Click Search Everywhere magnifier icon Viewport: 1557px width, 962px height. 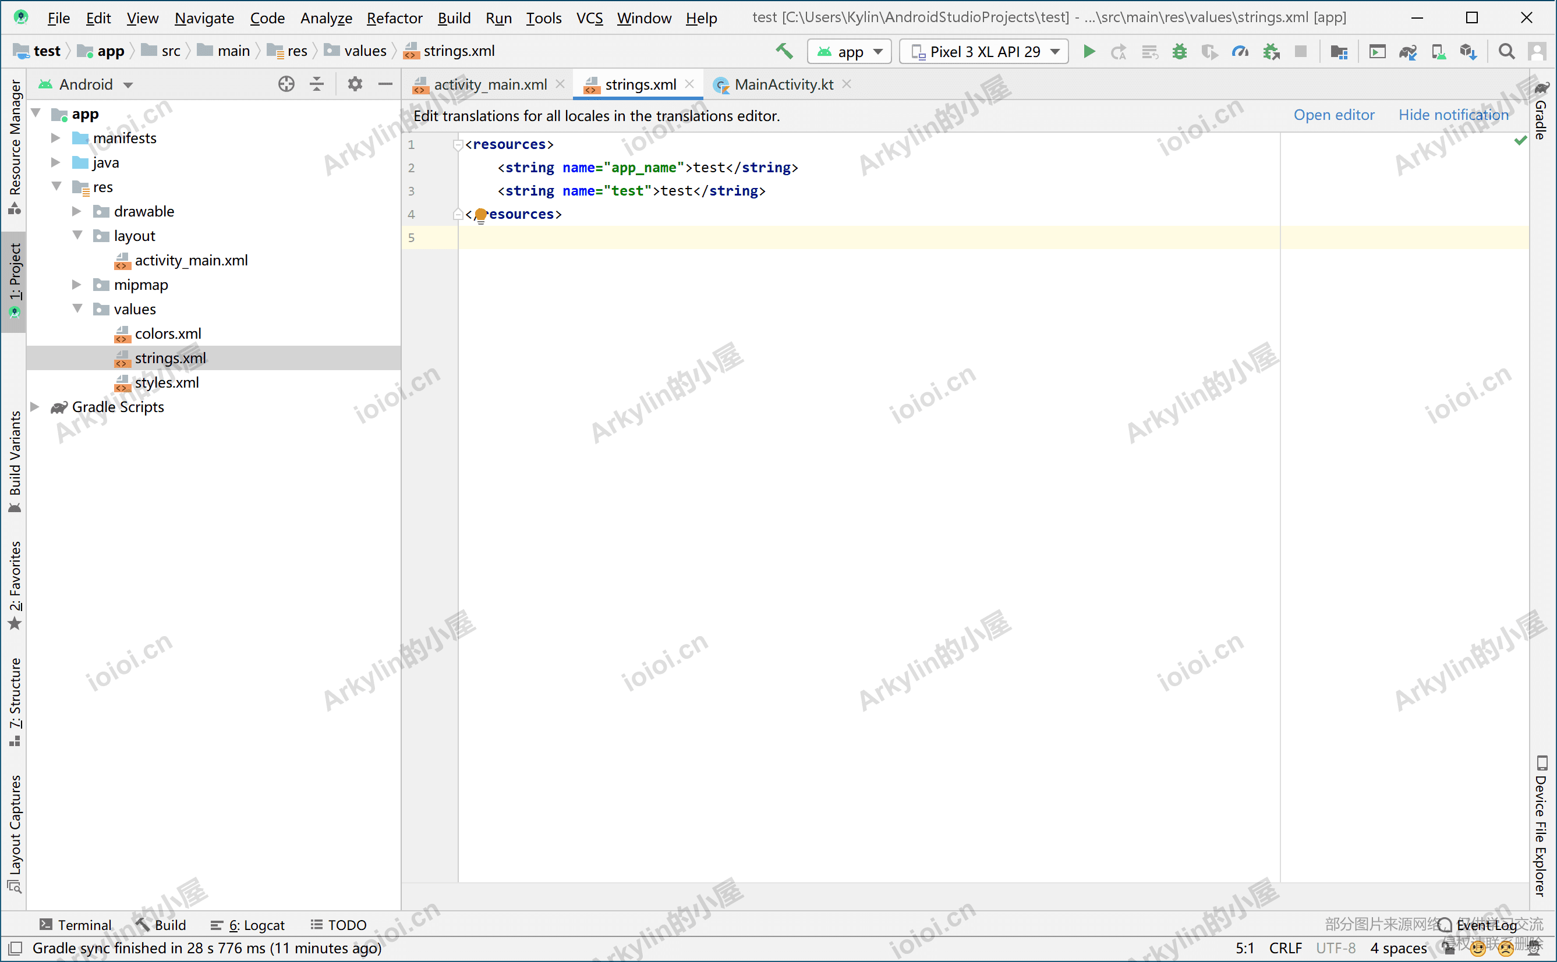pos(1507,51)
